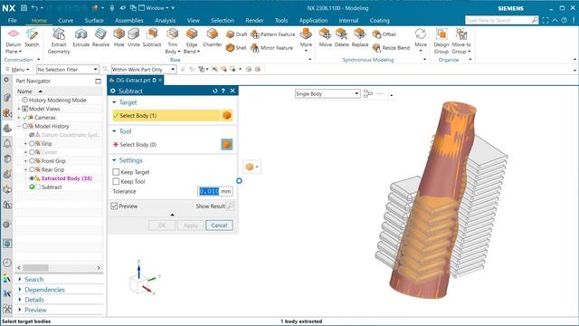Toggle the Grip feature status circle
Image resolution: width=579 pixels, height=326 pixels.
[32, 143]
